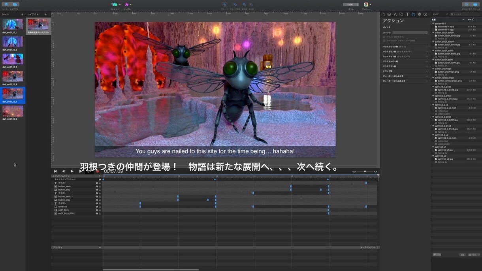Select scene thumbnail dph_en01_12_6
Viewport: 482px width, 271px height.
tap(13, 111)
